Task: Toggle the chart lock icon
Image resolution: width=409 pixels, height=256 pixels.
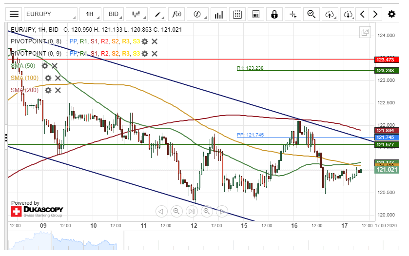Action: (274, 14)
